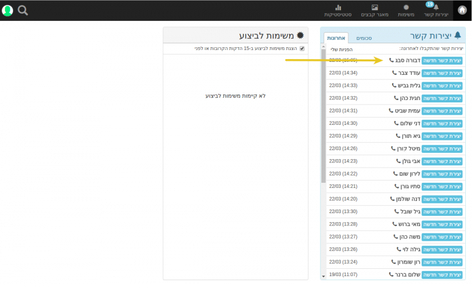Switch to the אחרונות tab

pyautogui.click(x=336, y=38)
